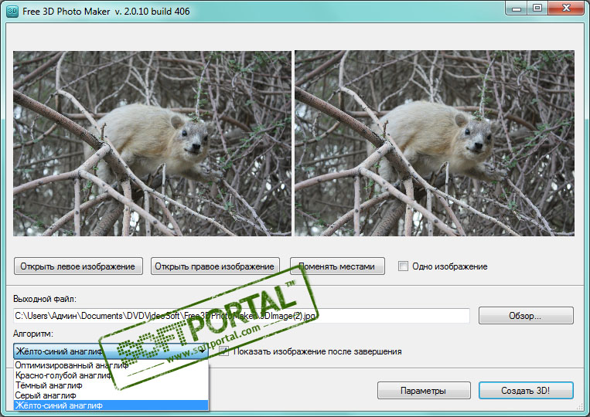
Task: Start conversion with Создать 3D! button
Action: point(526,391)
